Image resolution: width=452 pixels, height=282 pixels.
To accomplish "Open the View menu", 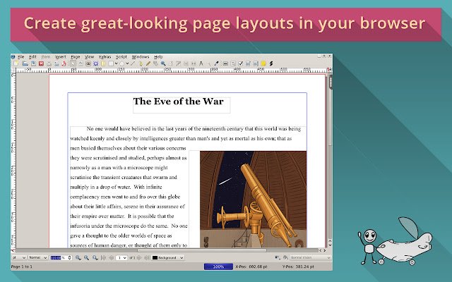I will point(90,57).
